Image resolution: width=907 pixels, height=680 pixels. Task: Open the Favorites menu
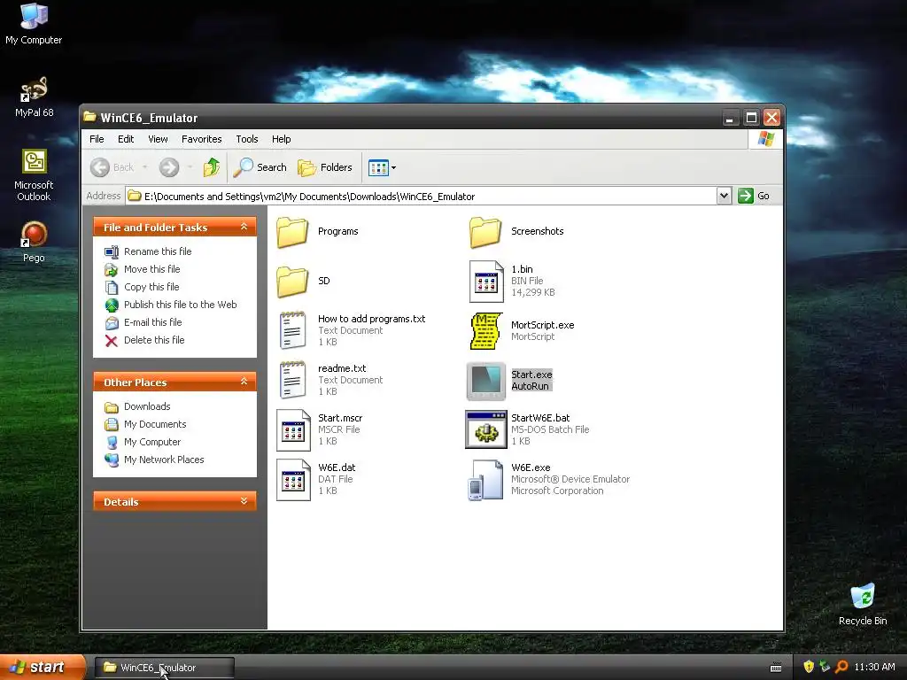point(201,139)
